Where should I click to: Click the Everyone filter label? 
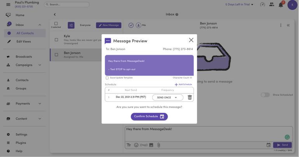tap(85, 25)
